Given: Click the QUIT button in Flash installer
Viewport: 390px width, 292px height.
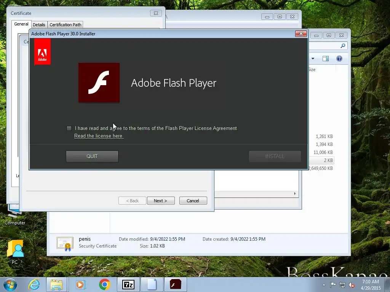Looking at the screenshot, I should [x=92, y=156].
